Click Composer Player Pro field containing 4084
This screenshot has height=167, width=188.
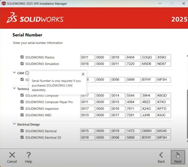pos(133,102)
